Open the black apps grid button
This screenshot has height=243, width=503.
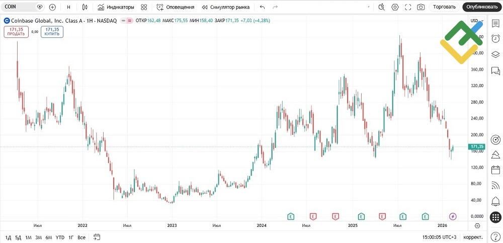click(495, 217)
